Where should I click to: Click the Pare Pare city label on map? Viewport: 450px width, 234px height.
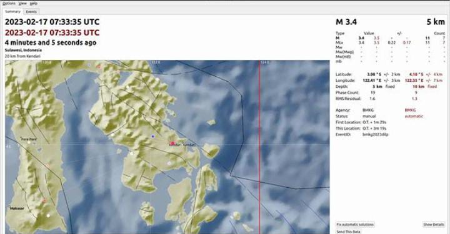29,139
